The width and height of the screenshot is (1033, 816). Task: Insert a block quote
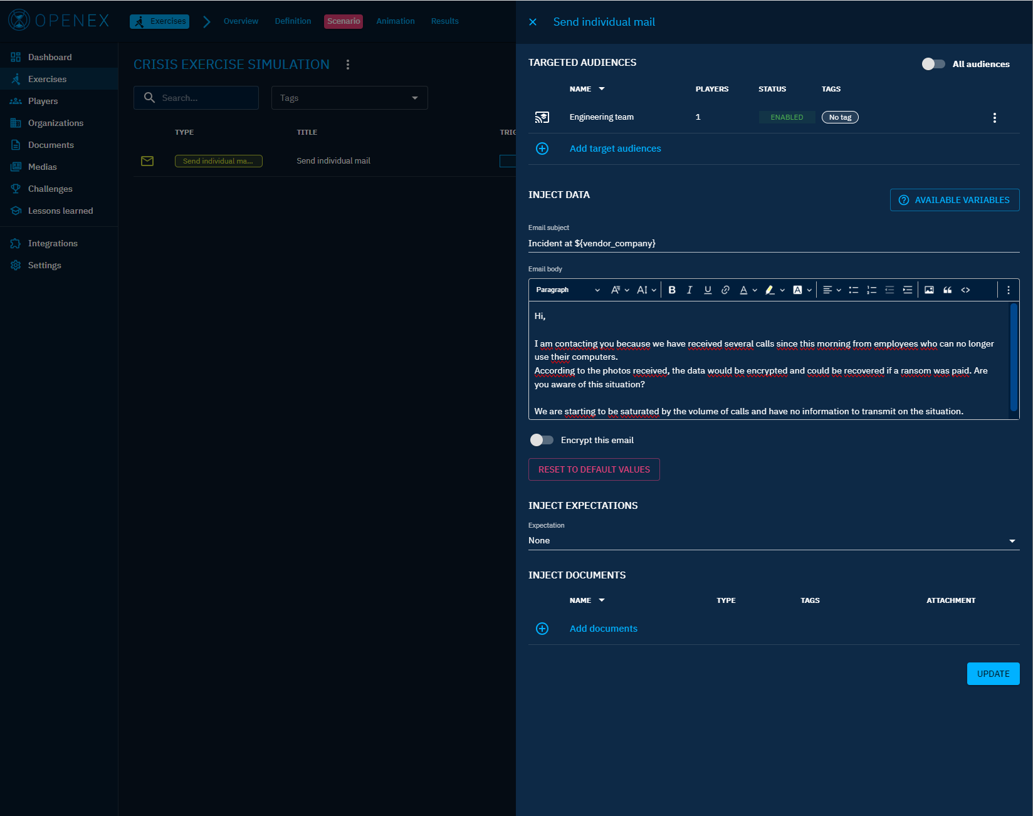(x=947, y=290)
